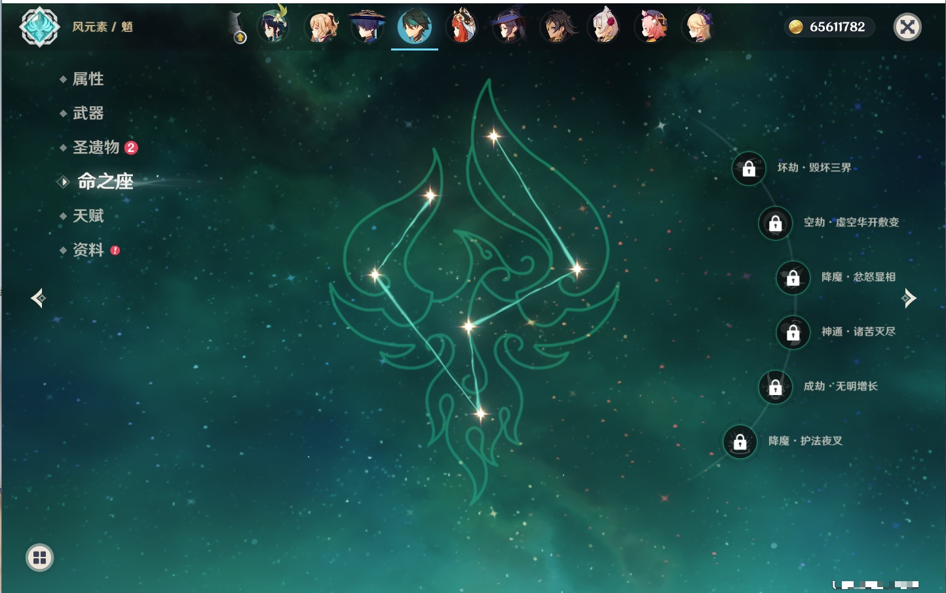946x593 pixels.
Task: Click the 成劫·无明增长 constellation label
Action: tap(841, 386)
